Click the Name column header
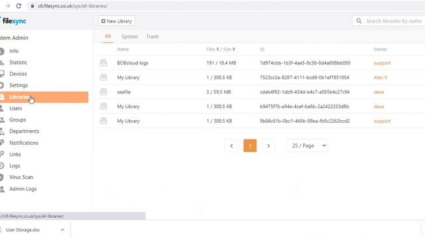Screen dimensions: 425x239 click(123, 49)
